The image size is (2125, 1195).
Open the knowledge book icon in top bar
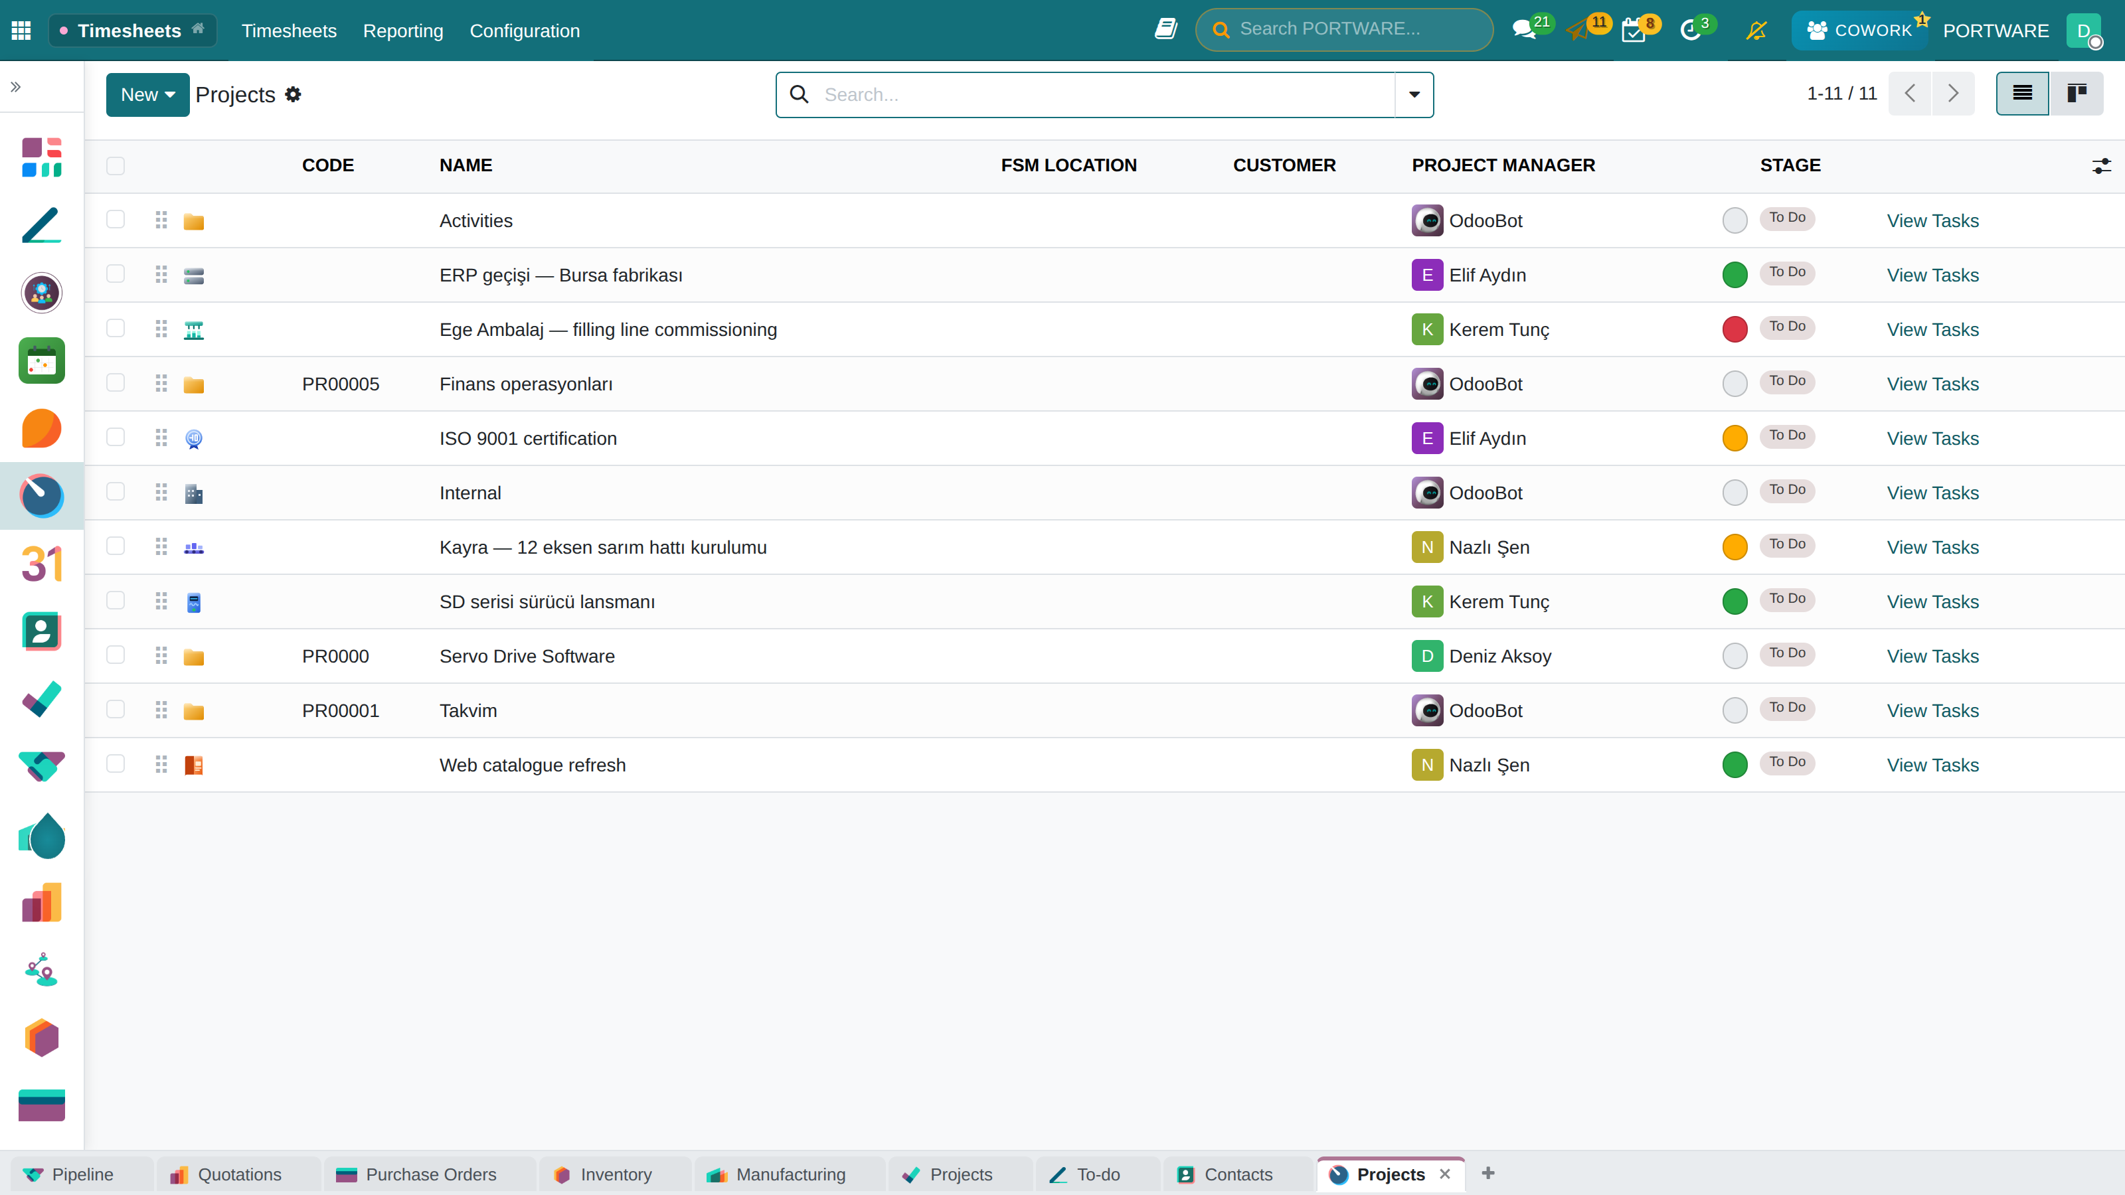[x=1165, y=30]
